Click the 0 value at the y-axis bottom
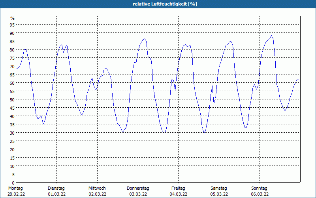The width and height of the screenshot is (316, 198). [13, 183]
